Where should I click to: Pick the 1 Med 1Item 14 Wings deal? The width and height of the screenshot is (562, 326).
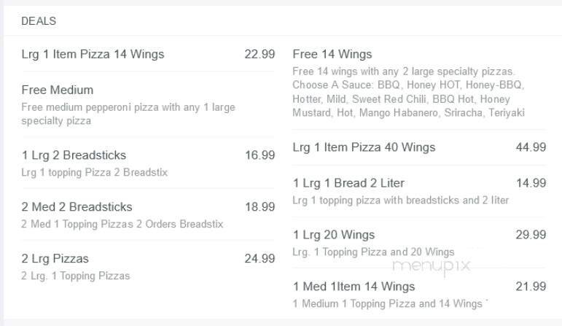tap(354, 287)
